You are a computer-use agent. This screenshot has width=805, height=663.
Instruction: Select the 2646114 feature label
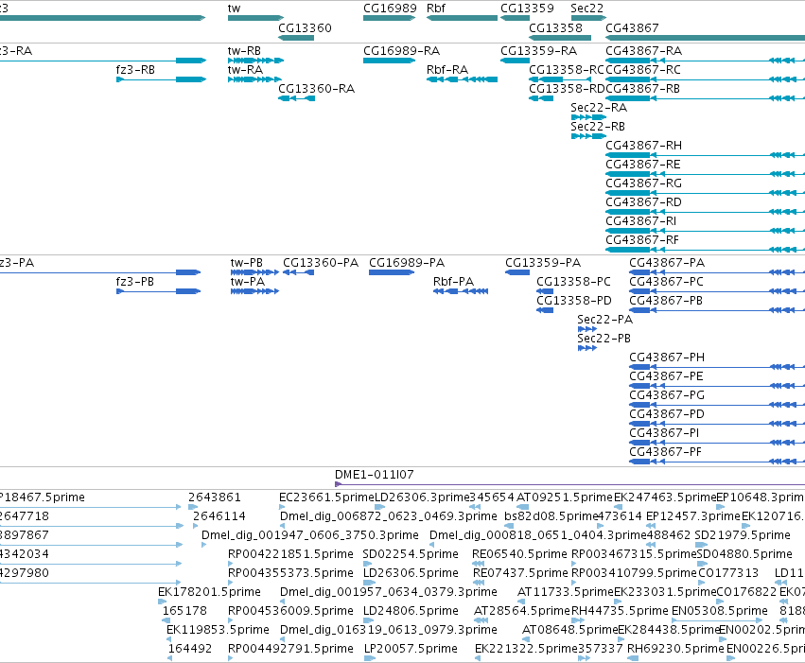(x=219, y=516)
